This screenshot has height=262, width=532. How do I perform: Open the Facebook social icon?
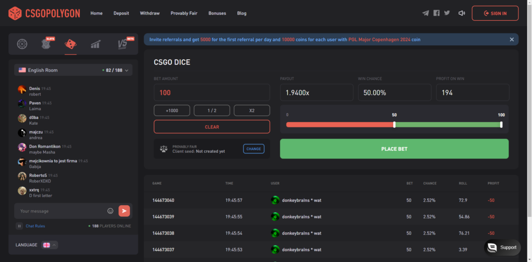436,13
